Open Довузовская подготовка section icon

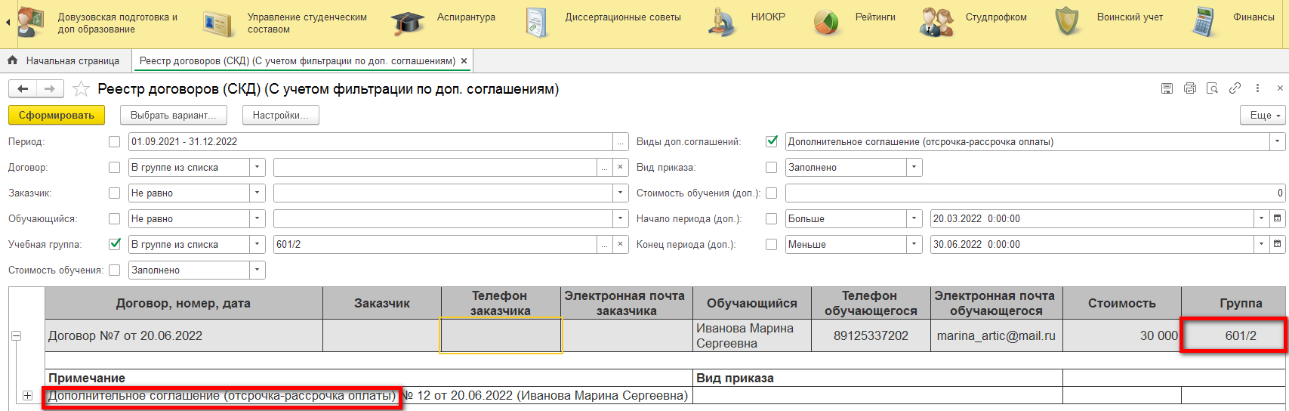(30, 23)
